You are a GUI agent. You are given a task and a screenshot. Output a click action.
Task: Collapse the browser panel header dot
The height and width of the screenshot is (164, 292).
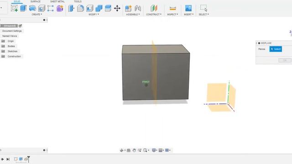44,20
